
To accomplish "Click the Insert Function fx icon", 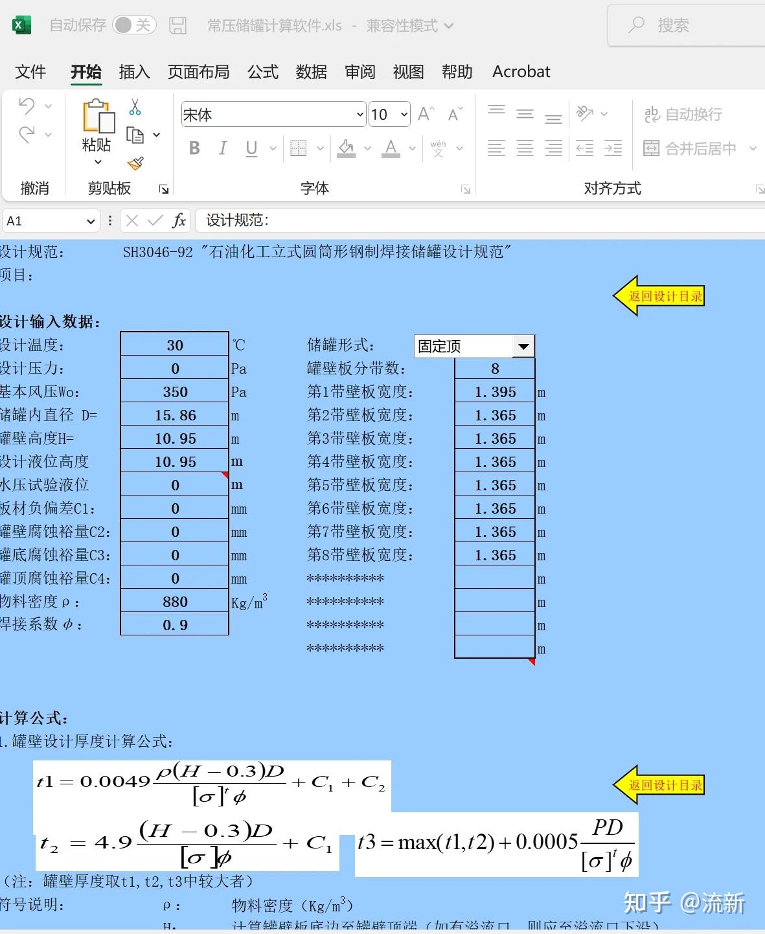I will coord(179,221).
